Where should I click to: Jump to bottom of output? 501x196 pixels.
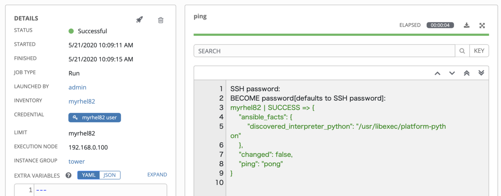pos(481,73)
